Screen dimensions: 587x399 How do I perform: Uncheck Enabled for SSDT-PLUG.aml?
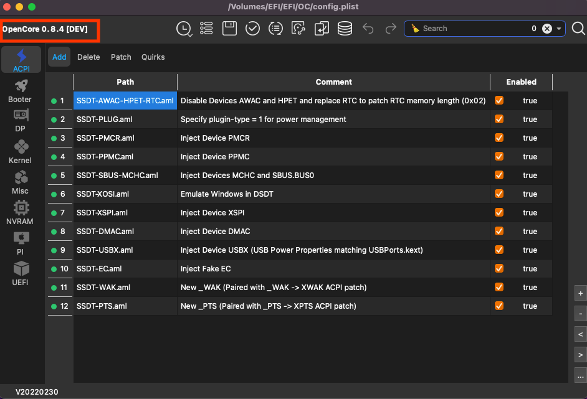pos(499,119)
